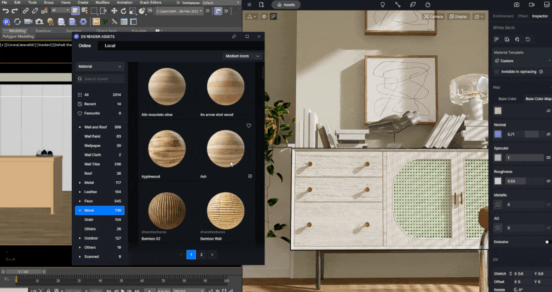The image size is (552, 292).
Task: Go to page 2 of wood materials
Action: pyautogui.click(x=201, y=254)
